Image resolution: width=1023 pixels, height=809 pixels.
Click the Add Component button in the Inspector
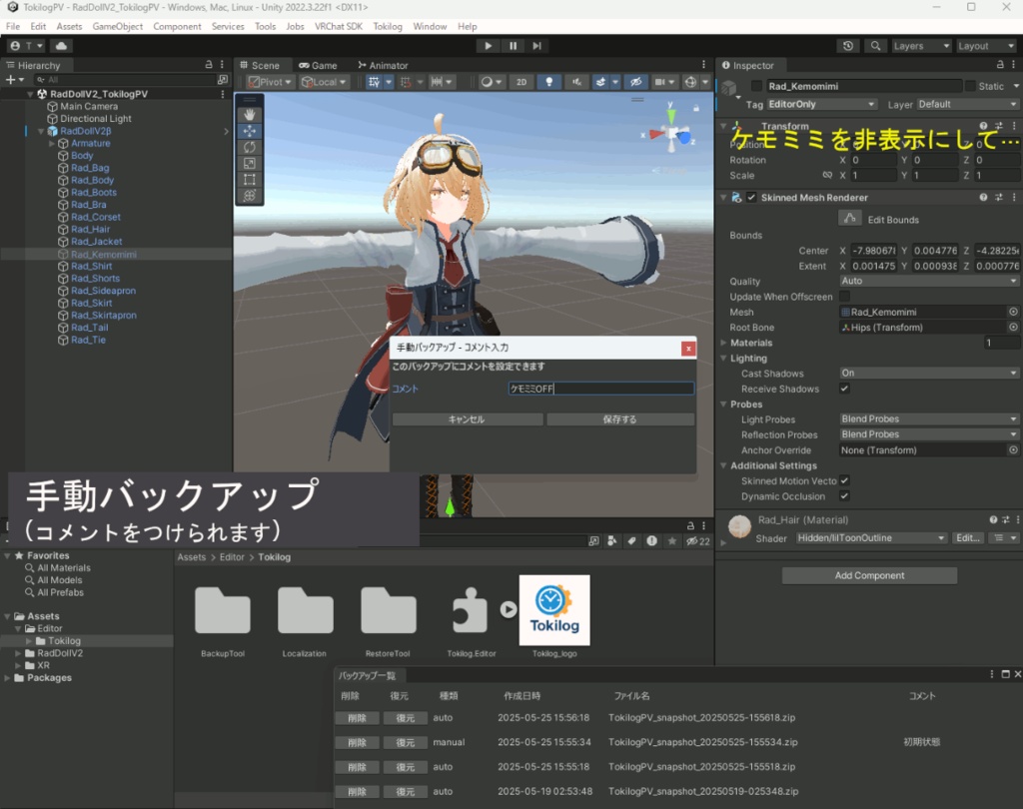pos(868,574)
